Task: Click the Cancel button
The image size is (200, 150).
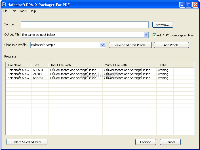Action: click(170, 142)
